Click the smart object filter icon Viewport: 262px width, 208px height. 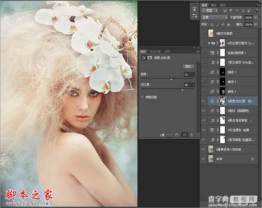[x=249, y=11]
